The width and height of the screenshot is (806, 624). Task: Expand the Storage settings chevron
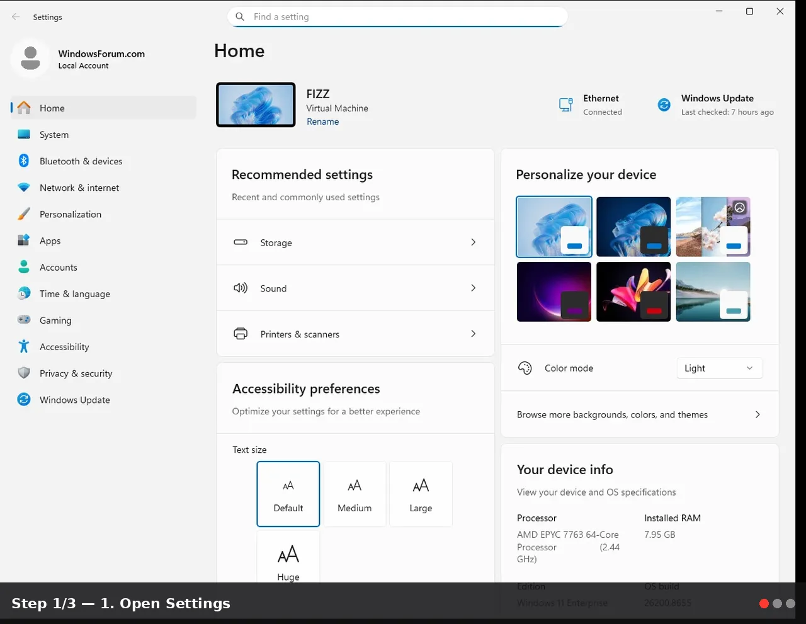[x=474, y=242]
